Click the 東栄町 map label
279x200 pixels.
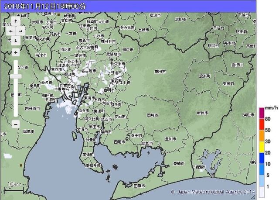tap(228, 83)
